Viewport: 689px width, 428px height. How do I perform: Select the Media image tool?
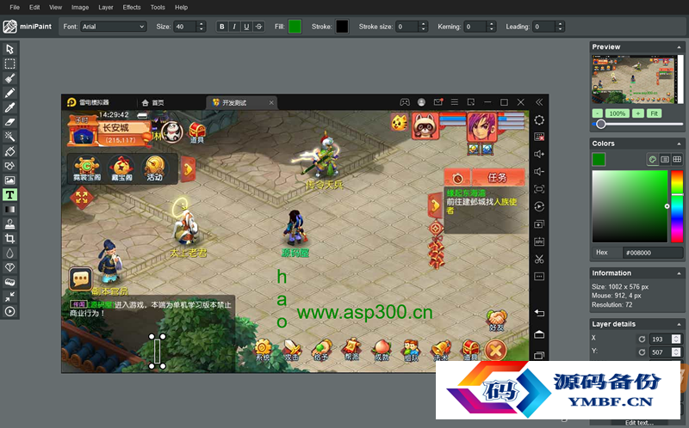(9, 180)
